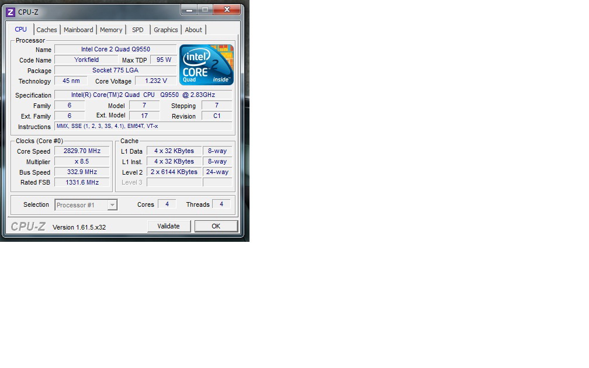The width and height of the screenshot is (589, 368).
Task: Click the Bus Speed value 332.9 MHz
Action: (x=82, y=172)
